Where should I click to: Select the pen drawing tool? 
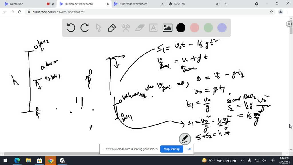(112, 28)
